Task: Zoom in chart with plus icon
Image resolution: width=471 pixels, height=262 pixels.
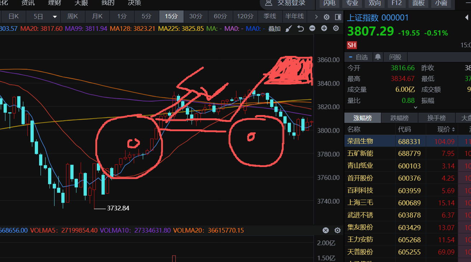Action: tap(324, 28)
